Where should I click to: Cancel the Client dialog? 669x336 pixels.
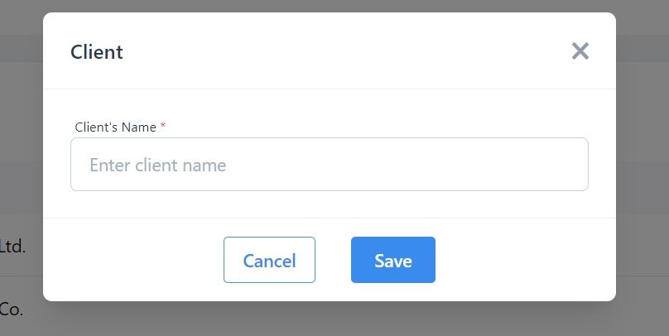pos(269,260)
